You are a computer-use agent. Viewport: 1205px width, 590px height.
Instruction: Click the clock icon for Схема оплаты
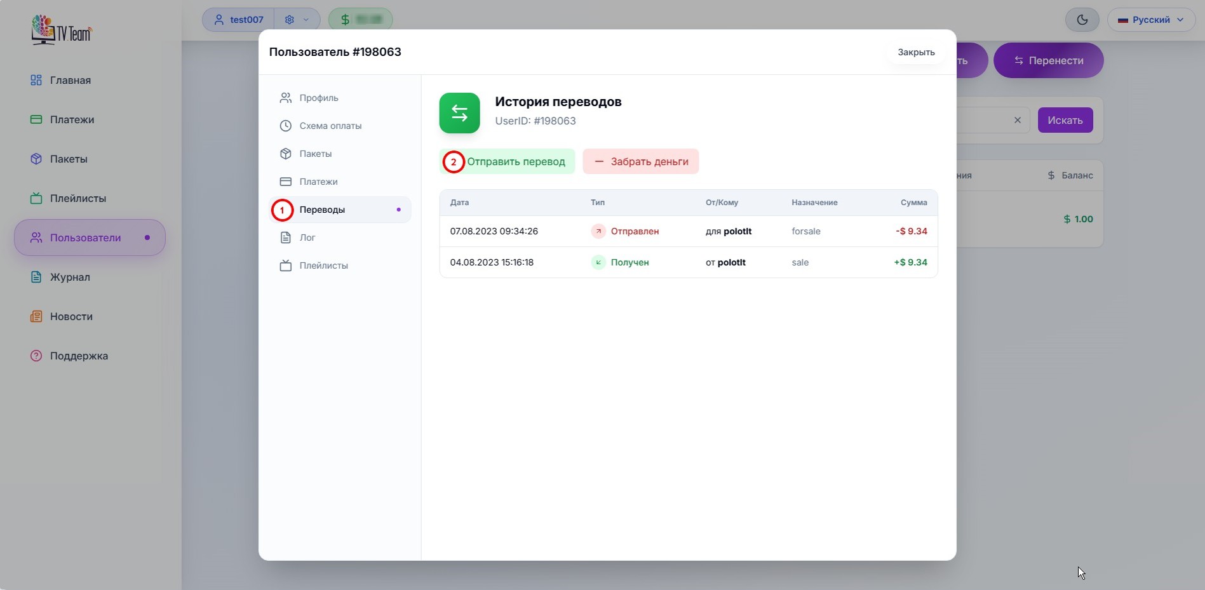click(286, 126)
